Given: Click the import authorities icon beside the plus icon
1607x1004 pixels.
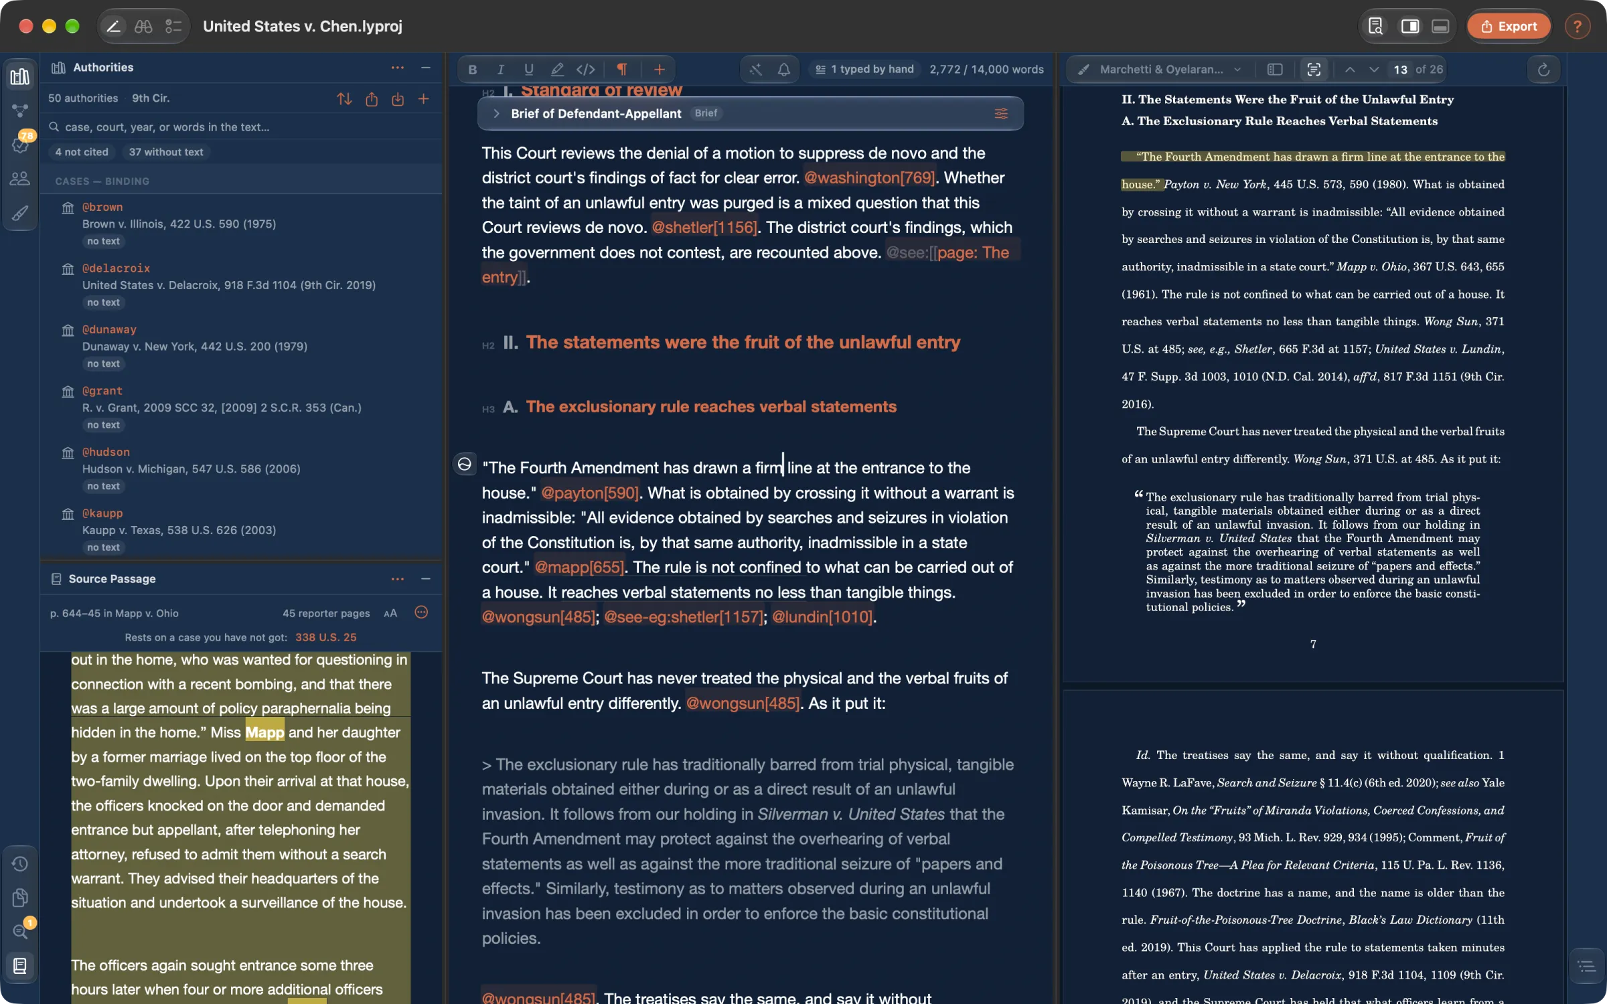Looking at the screenshot, I should click(398, 98).
